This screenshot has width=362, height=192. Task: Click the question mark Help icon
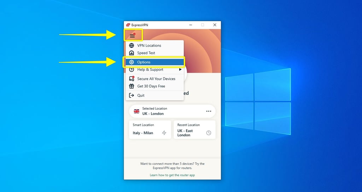(x=132, y=69)
